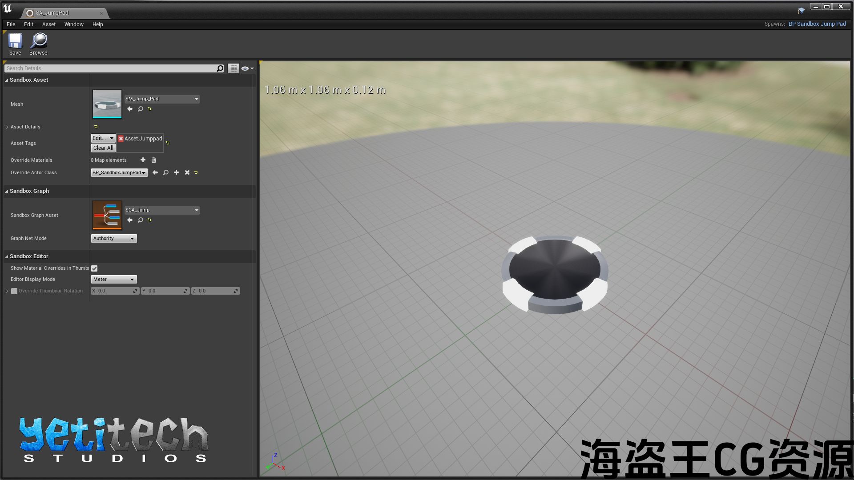This screenshot has width=854, height=480.
Task: Remove the Asset.Jumppad tag
Action: (121, 139)
